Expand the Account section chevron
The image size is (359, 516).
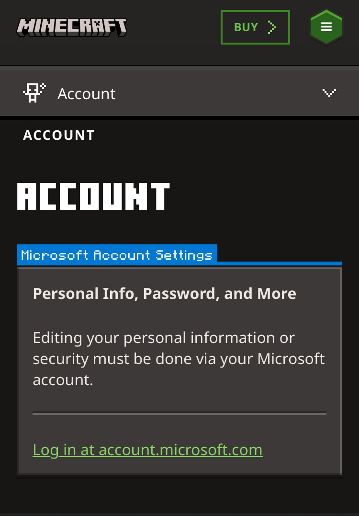click(329, 93)
